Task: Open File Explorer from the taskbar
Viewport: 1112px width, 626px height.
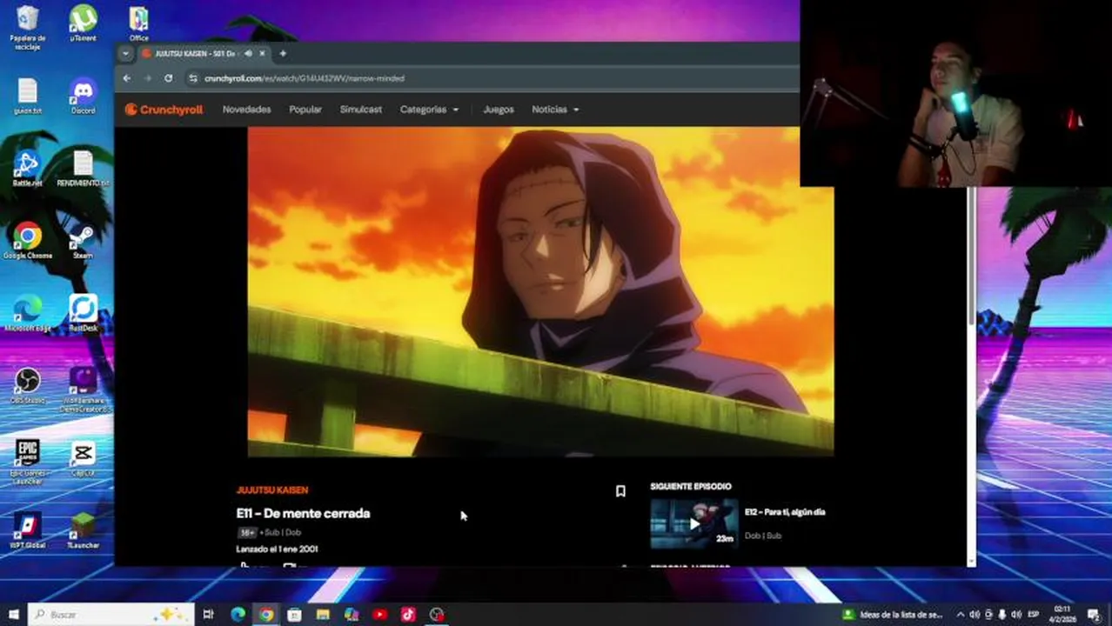Action: [x=323, y=615]
